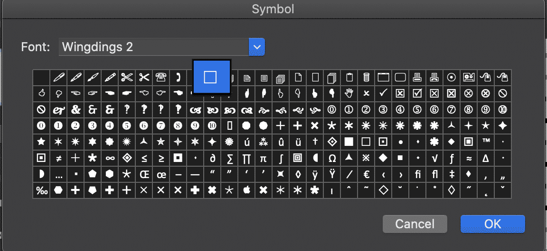The width and height of the screenshot is (547, 251).
Task: Select the telephone symbol
Action: (161, 77)
